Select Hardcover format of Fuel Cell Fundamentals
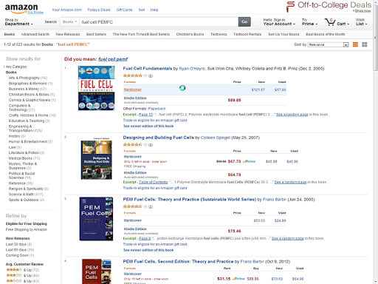This screenshot has height=284, width=378. coord(132,89)
